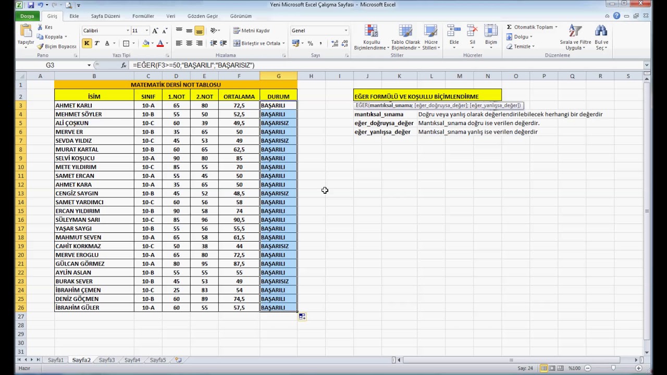This screenshot has width=667, height=375.
Task: Select column G header
Action: tap(278, 76)
